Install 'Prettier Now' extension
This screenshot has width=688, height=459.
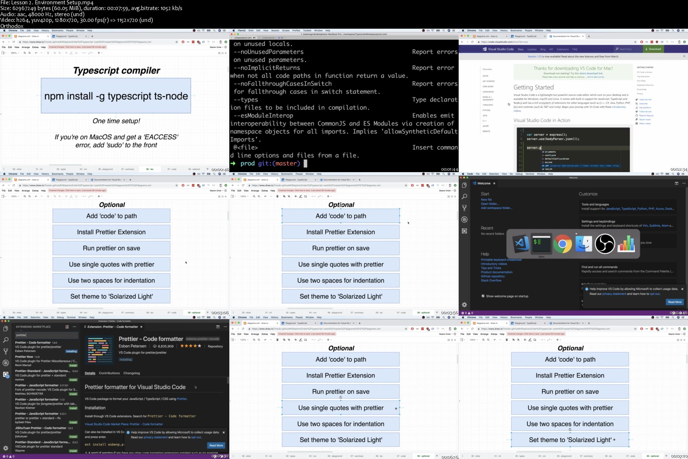[x=73, y=365]
